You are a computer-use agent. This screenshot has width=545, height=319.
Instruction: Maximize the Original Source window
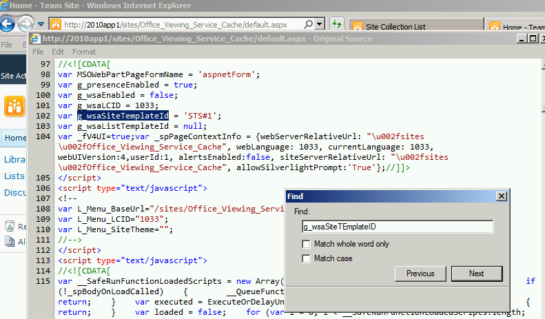pos(533,39)
